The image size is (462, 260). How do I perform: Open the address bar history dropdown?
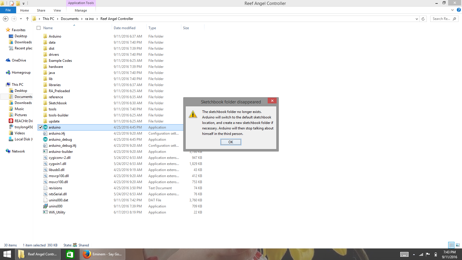pyautogui.click(x=417, y=19)
